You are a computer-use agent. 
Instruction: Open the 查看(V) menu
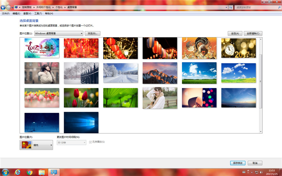[x=27, y=13]
